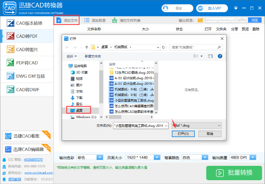Viewport: 265px width, 184px height.
Task: Click the search 机械图纸 field
Action: click(196, 47)
